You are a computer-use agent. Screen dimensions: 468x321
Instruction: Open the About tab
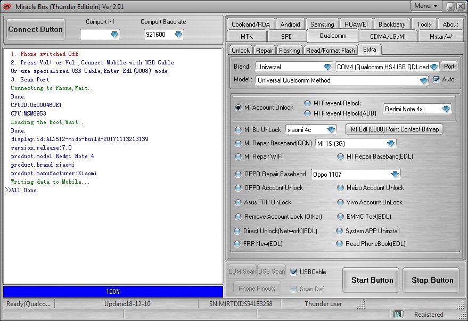450,24
